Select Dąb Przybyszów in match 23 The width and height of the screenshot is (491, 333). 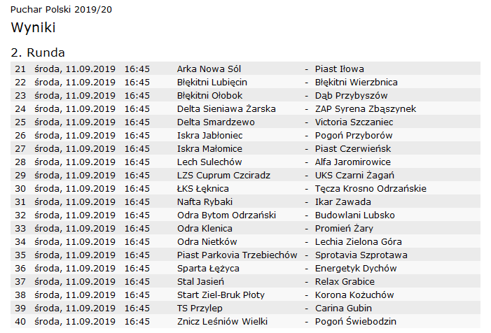352,96
